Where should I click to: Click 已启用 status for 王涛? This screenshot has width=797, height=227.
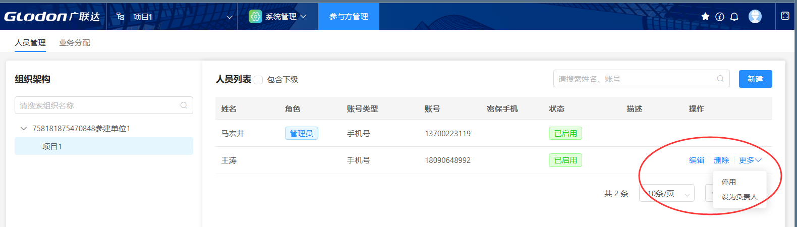pos(565,160)
